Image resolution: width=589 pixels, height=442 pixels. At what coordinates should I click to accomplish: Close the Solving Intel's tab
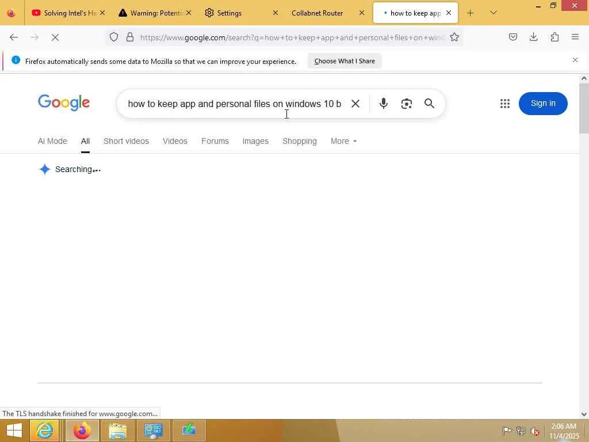tap(102, 13)
